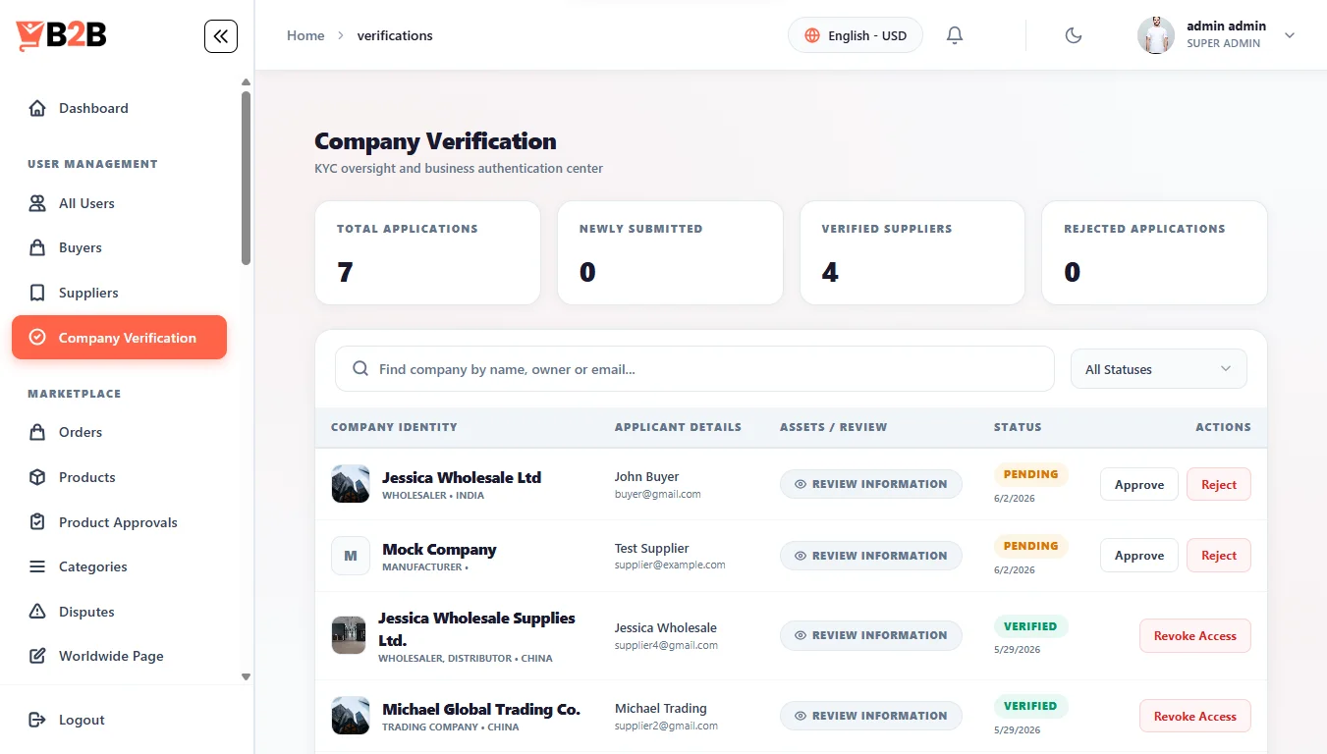Click the Newly Submitted card

click(x=670, y=253)
